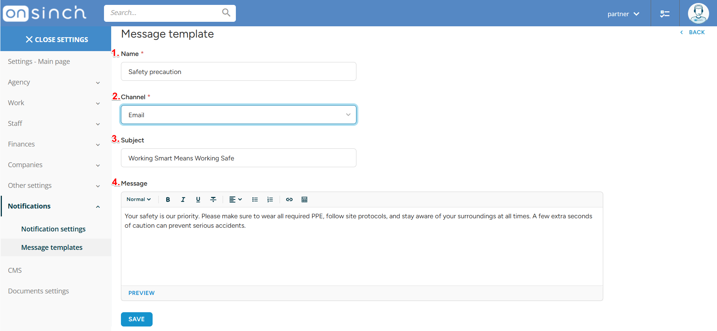This screenshot has height=331, width=717.
Task: Open the Channel Email dropdown
Action: [x=238, y=115]
